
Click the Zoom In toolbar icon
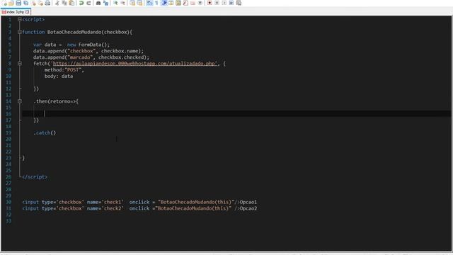click(115, 3)
